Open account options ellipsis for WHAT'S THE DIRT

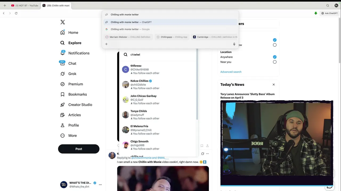(x=100, y=185)
